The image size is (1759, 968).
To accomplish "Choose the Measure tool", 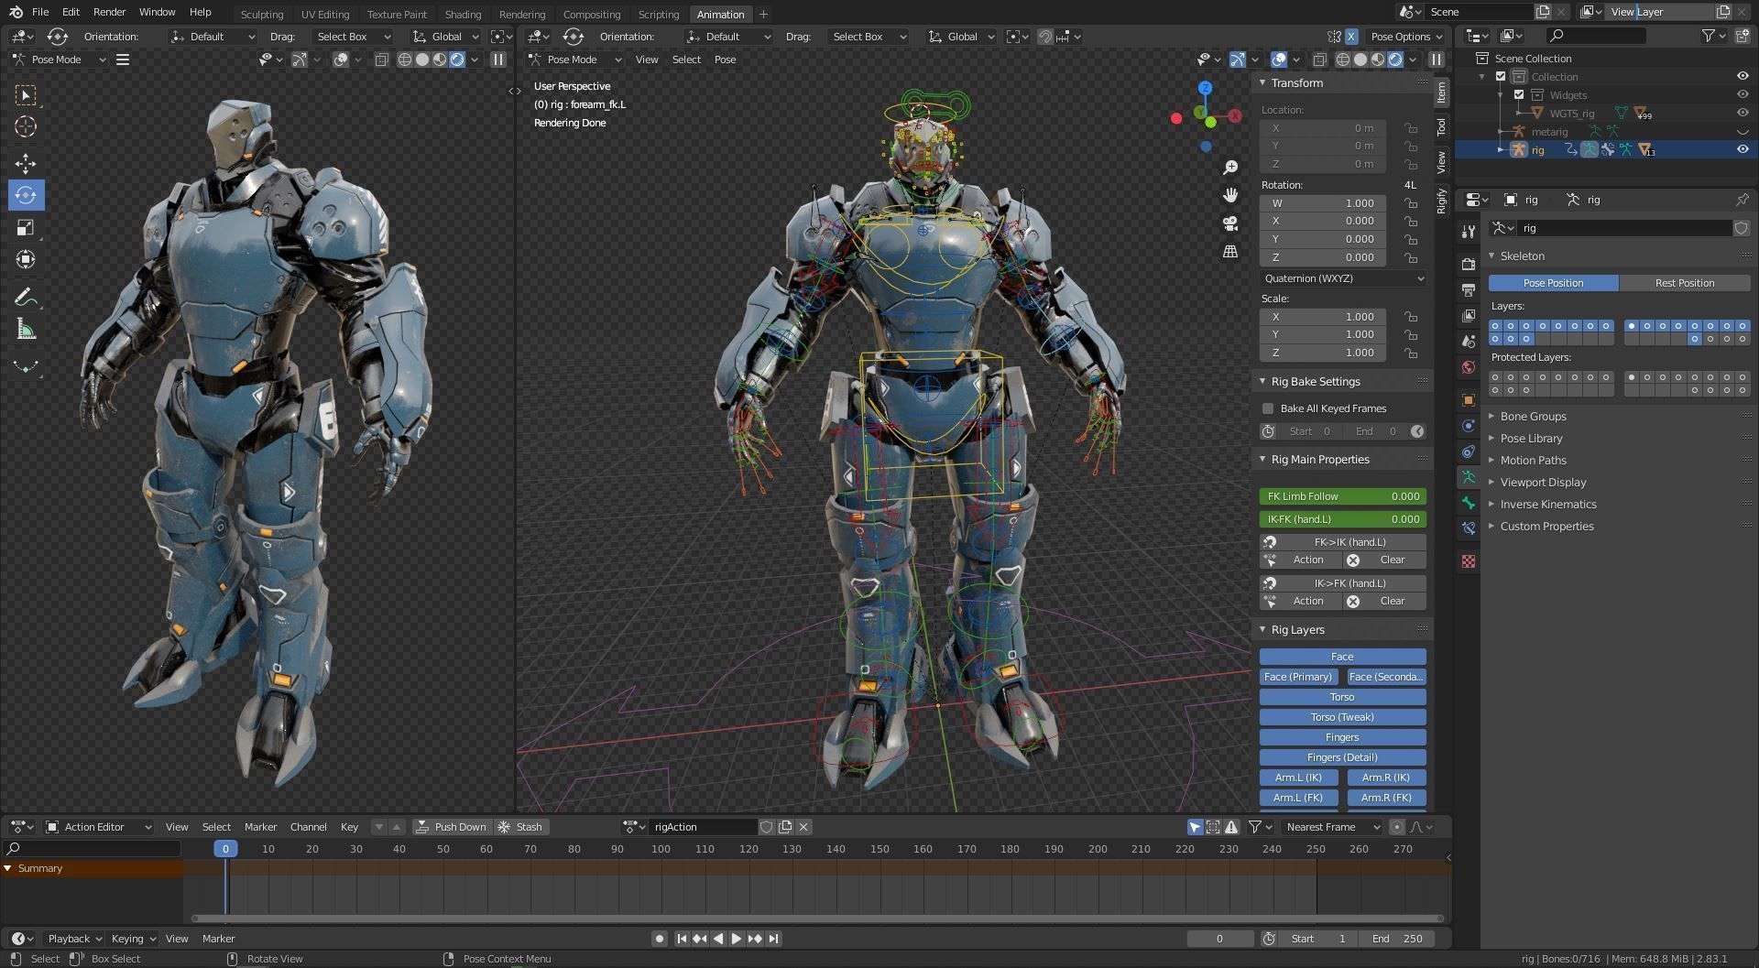I will [x=26, y=330].
